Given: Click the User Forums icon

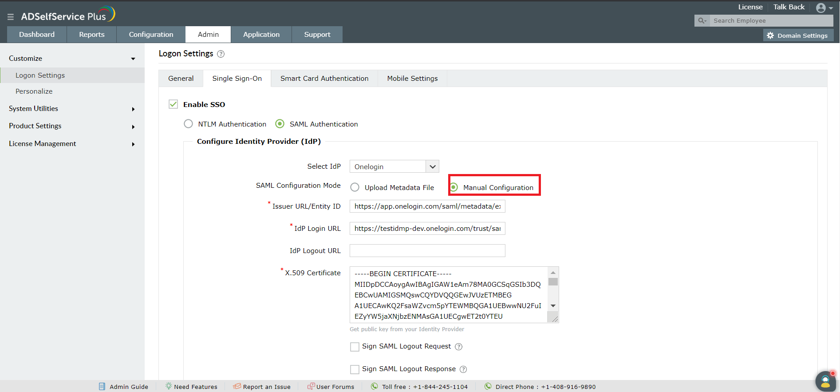Looking at the screenshot, I should click(312, 386).
